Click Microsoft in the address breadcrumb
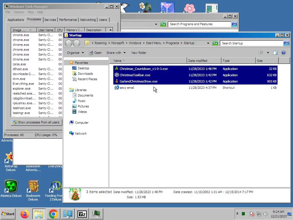The height and width of the screenshot is (220, 293). (118, 43)
